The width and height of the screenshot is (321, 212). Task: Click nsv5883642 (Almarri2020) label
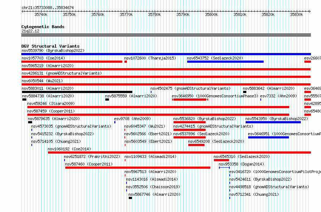click(x=269, y=88)
